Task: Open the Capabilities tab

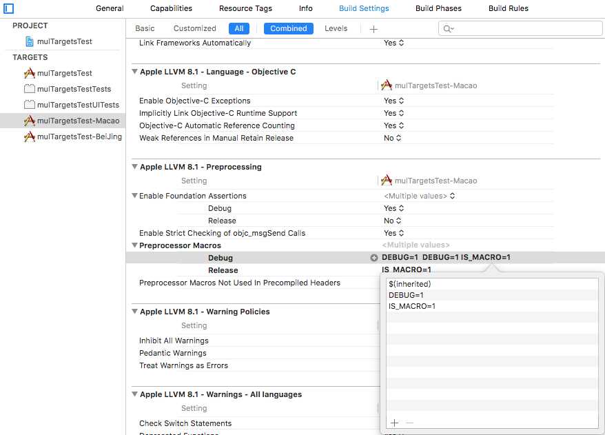Action: (x=171, y=8)
